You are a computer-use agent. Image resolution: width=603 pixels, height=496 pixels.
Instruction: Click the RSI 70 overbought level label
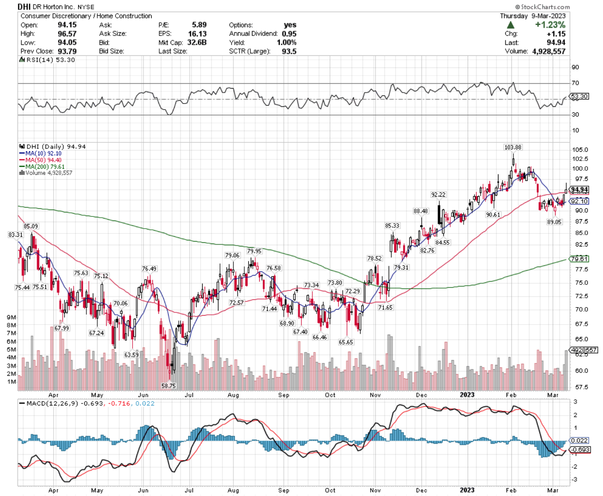coord(575,83)
